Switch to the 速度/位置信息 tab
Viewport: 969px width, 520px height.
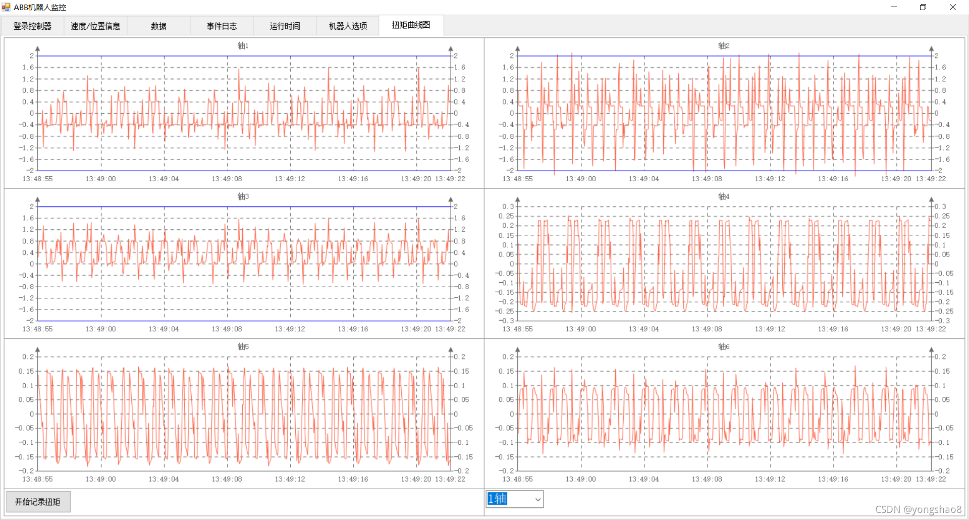pos(95,26)
